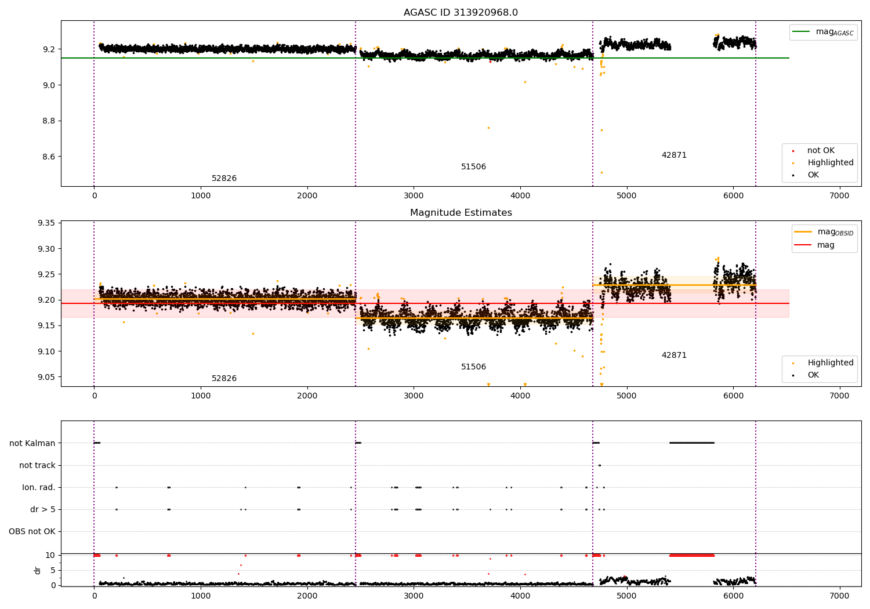
Task: Click the 'not Kalman' row label
Action: point(32,444)
